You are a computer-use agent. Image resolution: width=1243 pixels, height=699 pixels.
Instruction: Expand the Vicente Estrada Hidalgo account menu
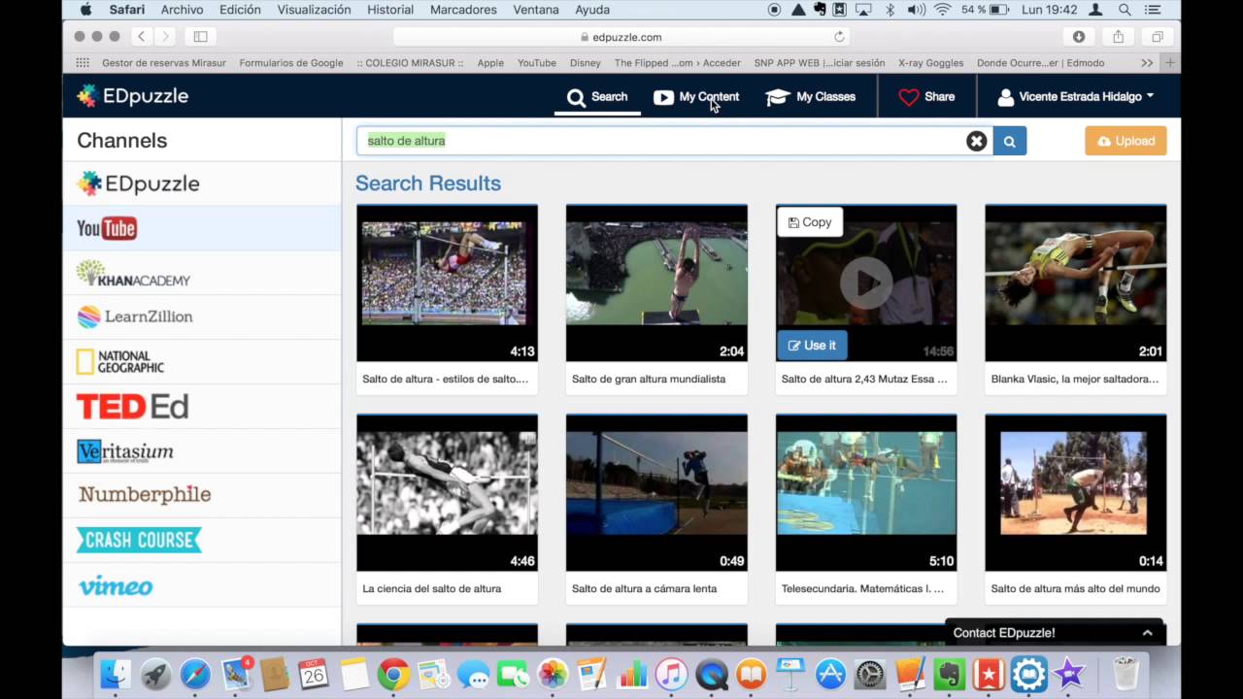pos(1076,97)
